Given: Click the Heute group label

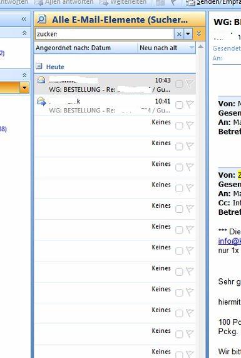Looking at the screenshot, I should 55,67.
